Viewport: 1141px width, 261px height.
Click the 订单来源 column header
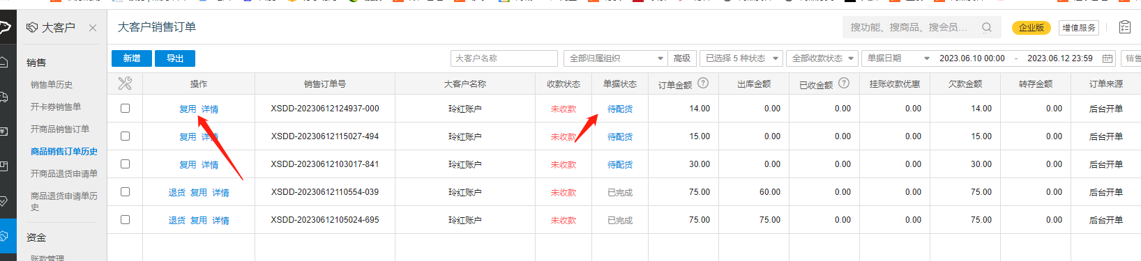[1106, 84]
